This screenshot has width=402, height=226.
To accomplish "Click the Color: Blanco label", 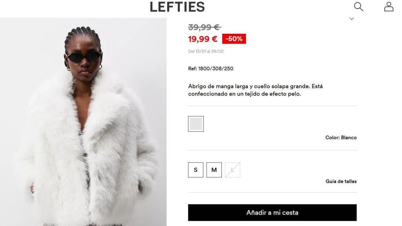I will tap(341, 138).
